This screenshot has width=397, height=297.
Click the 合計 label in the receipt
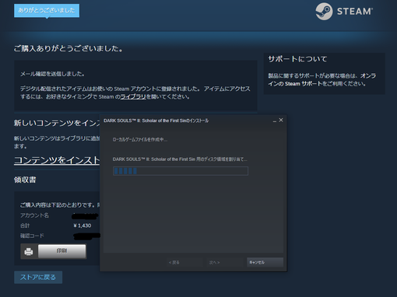25,225
